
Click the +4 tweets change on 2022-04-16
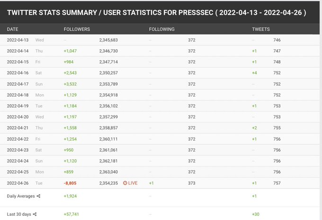(255, 73)
